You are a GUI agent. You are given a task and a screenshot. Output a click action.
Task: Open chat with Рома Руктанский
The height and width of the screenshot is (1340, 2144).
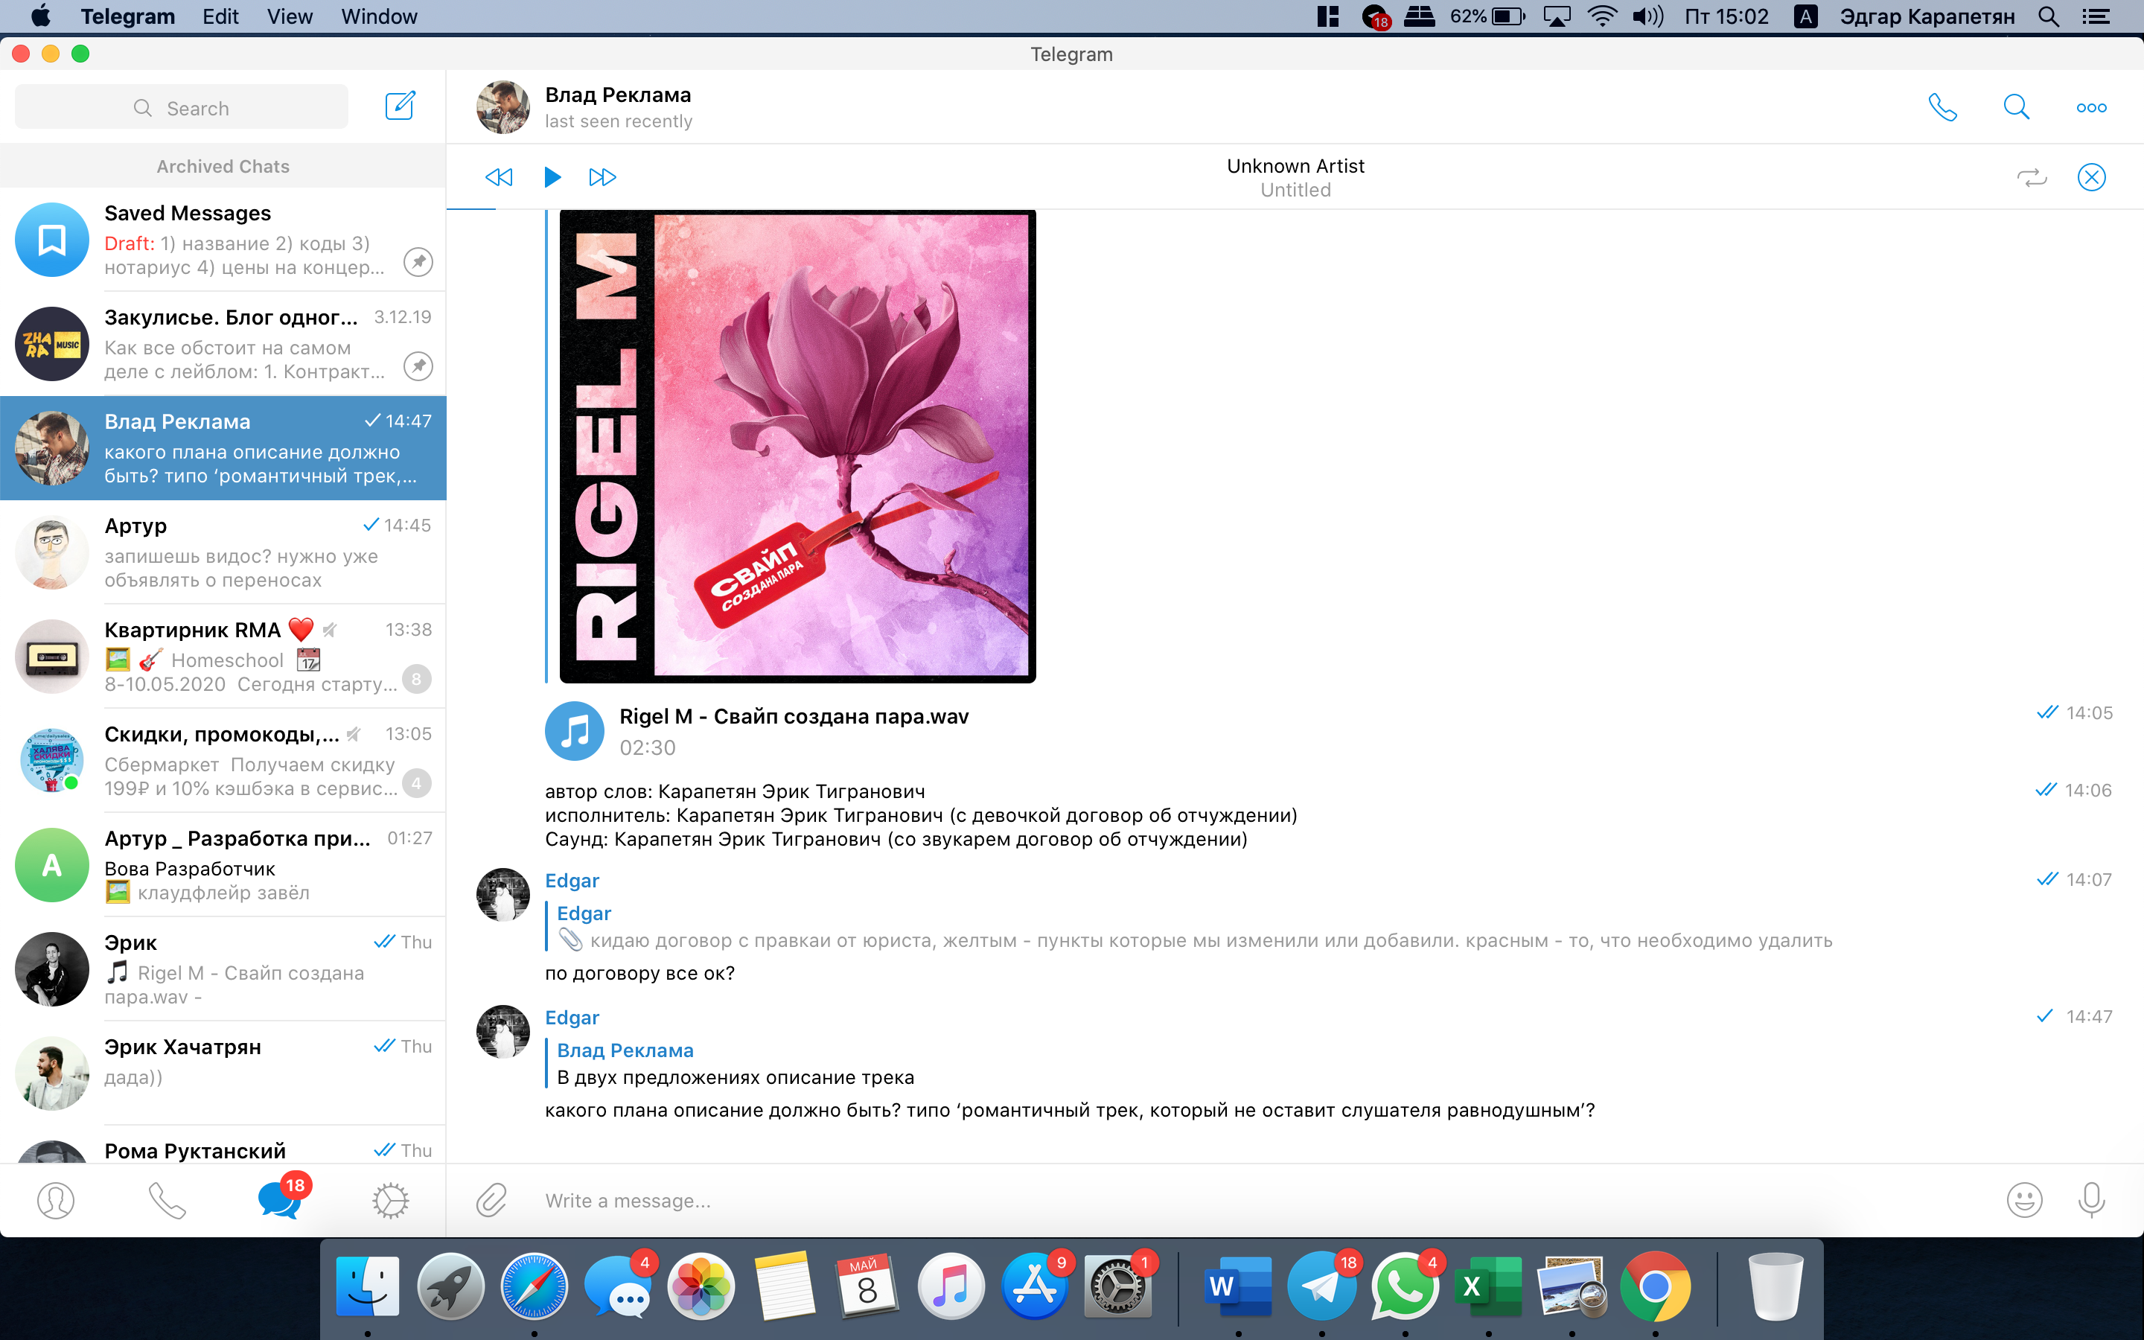[223, 1145]
